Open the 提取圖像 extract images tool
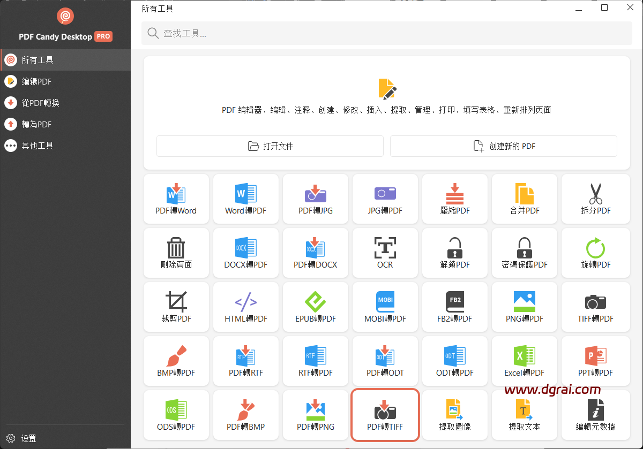Screen dimensions: 643x449 point(454,415)
